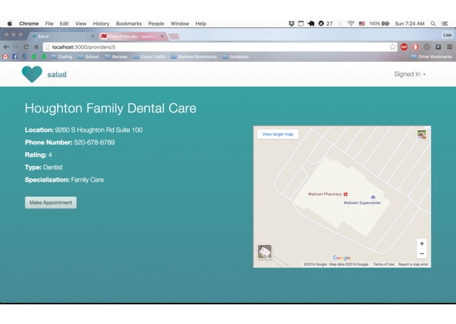Open the File menu
Screen dimensions: 456x324
click(x=49, y=24)
